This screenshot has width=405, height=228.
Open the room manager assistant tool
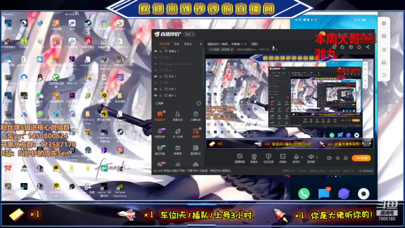pyautogui.click(x=178, y=116)
